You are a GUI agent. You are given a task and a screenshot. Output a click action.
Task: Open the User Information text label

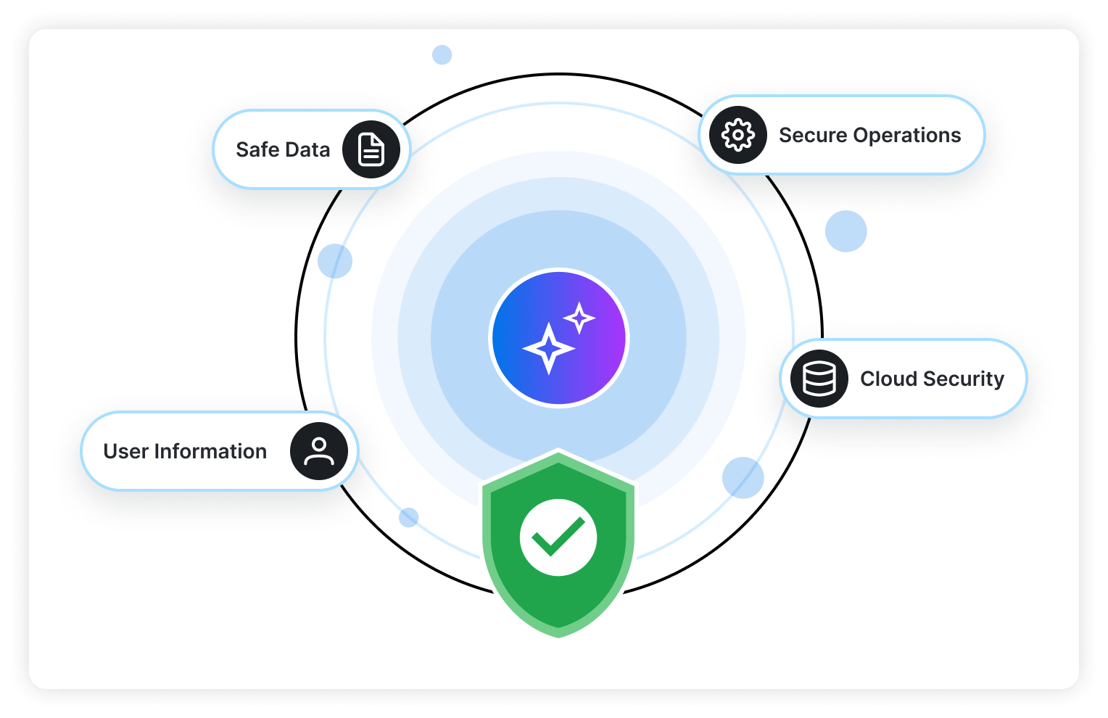coord(185,451)
